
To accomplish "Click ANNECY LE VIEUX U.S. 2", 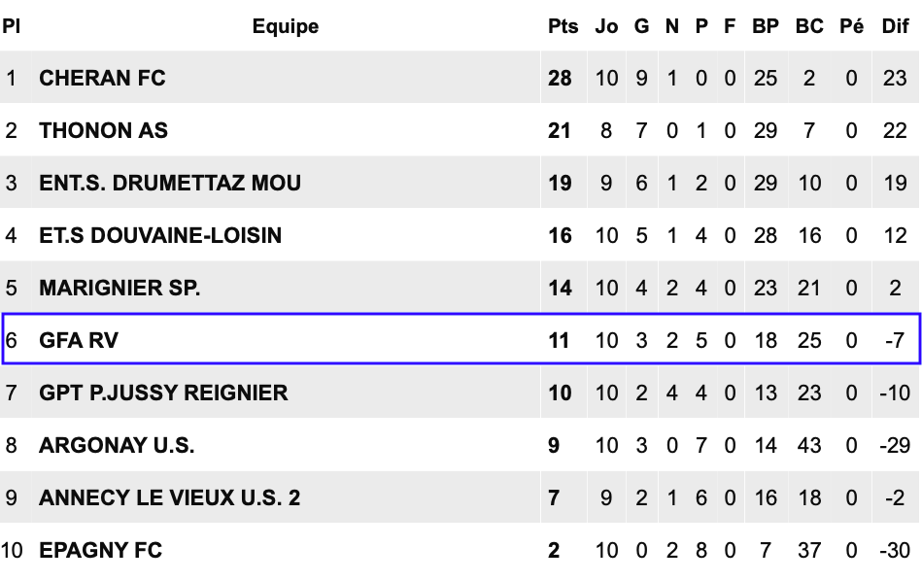I will [169, 497].
